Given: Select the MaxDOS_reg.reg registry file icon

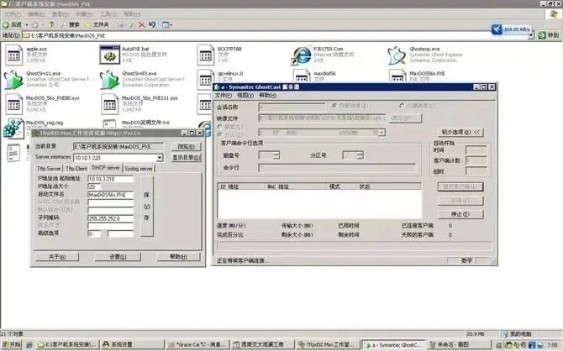Looking at the screenshot, I should [x=13, y=128].
